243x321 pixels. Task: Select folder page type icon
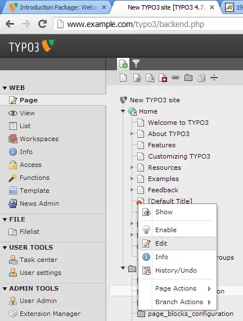(188, 78)
